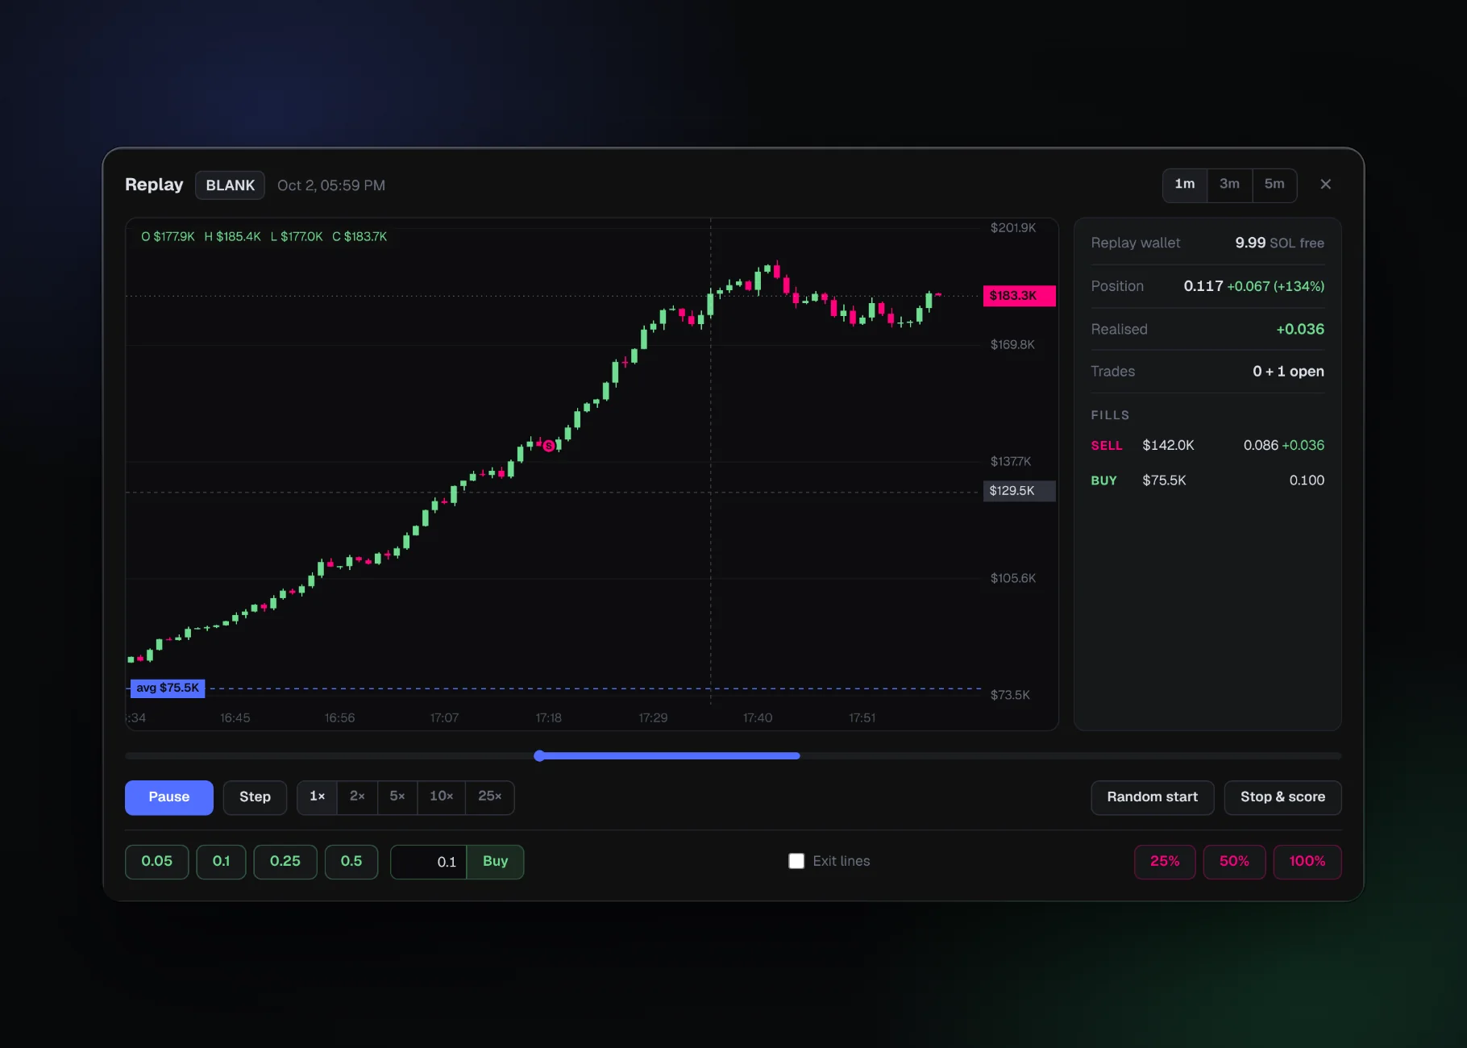This screenshot has width=1467, height=1048.
Task: Select the BUY $75.5K fill row
Action: 1207,480
